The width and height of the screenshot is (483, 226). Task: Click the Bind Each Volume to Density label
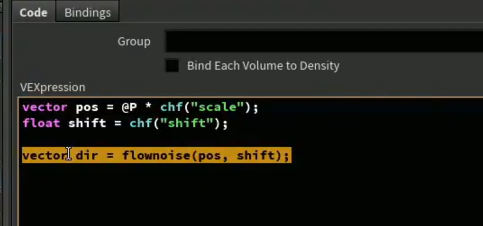264,66
